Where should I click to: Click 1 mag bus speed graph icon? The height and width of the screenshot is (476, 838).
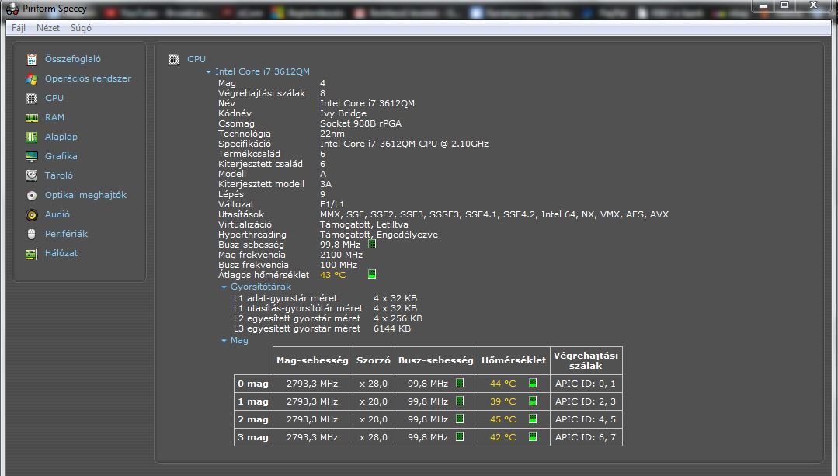pyautogui.click(x=460, y=401)
